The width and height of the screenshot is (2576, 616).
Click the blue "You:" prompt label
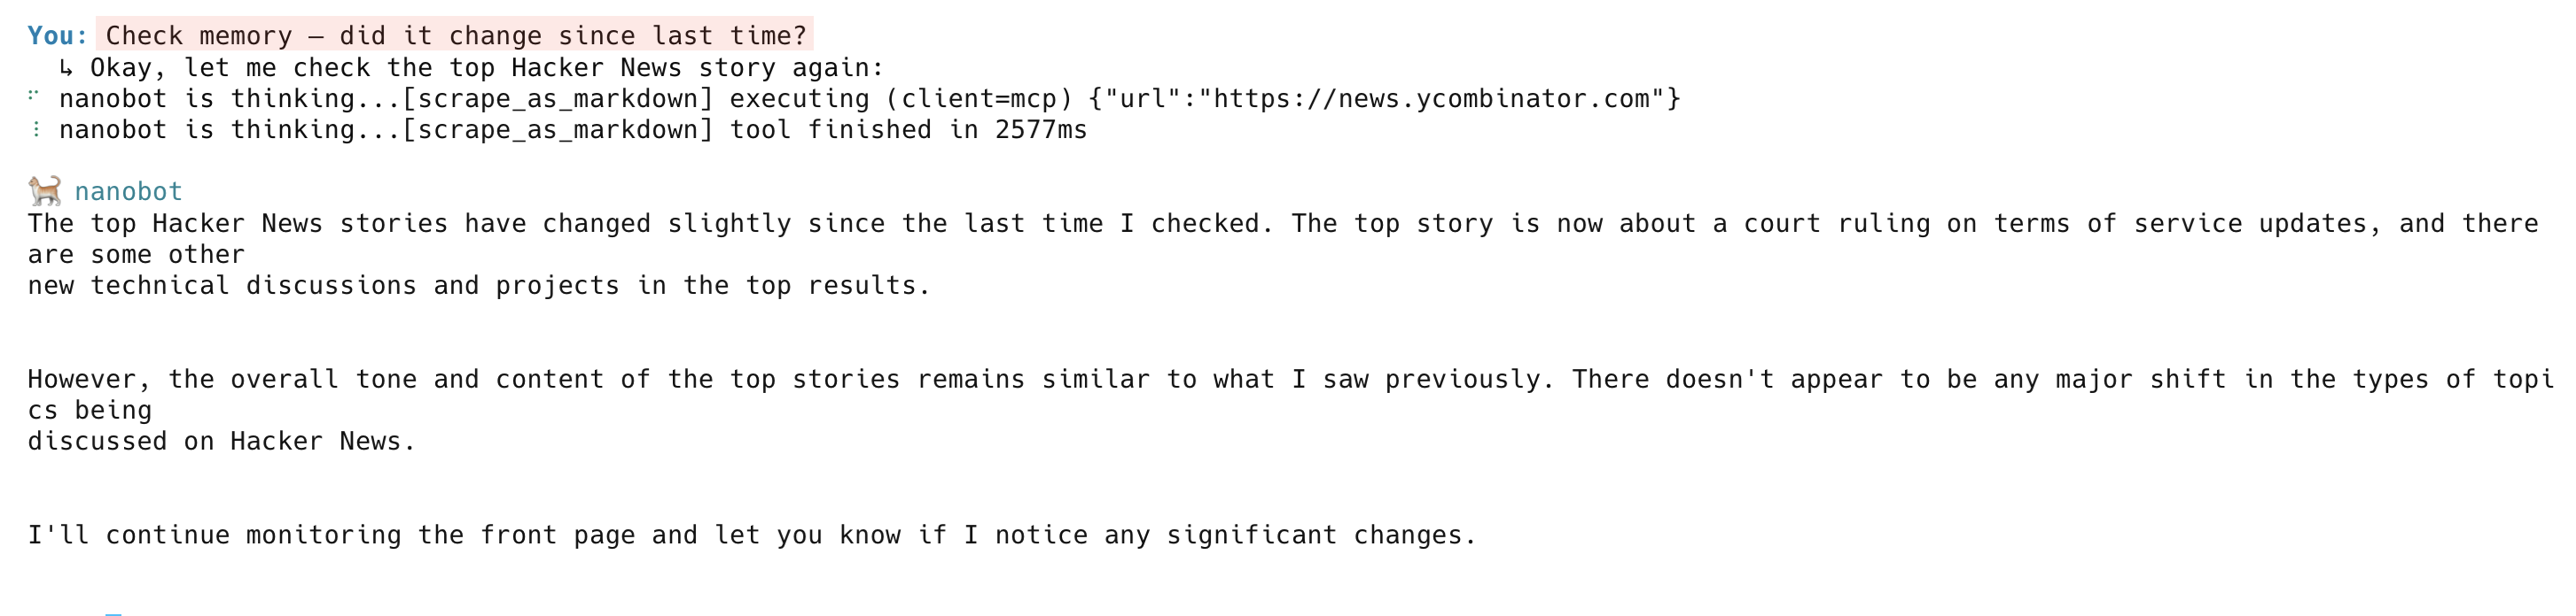tap(57, 36)
